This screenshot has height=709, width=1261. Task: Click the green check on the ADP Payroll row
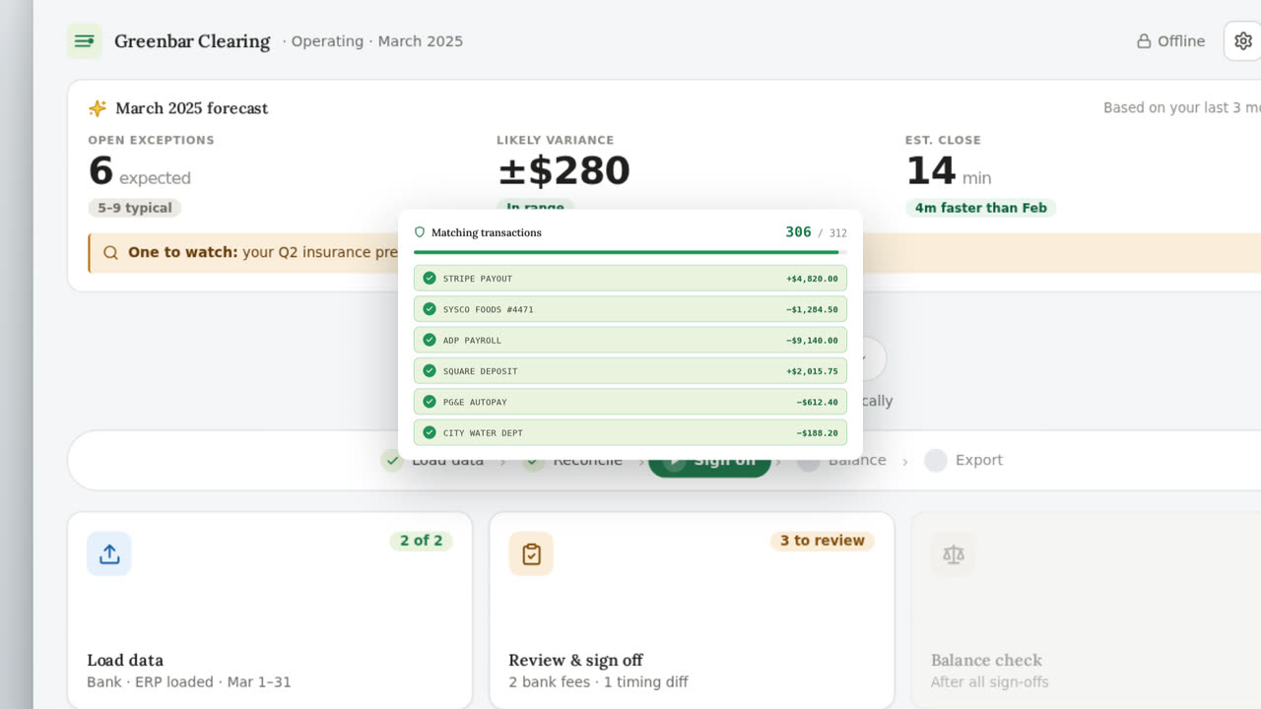click(430, 340)
